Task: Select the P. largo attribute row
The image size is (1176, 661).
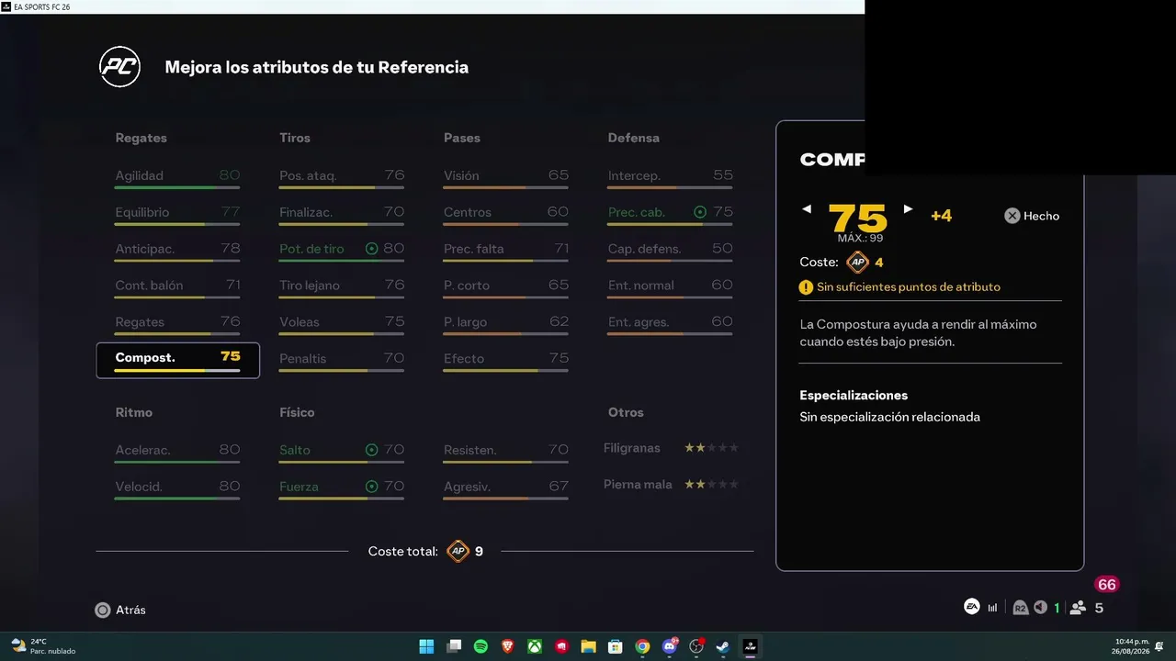Action: tap(505, 324)
